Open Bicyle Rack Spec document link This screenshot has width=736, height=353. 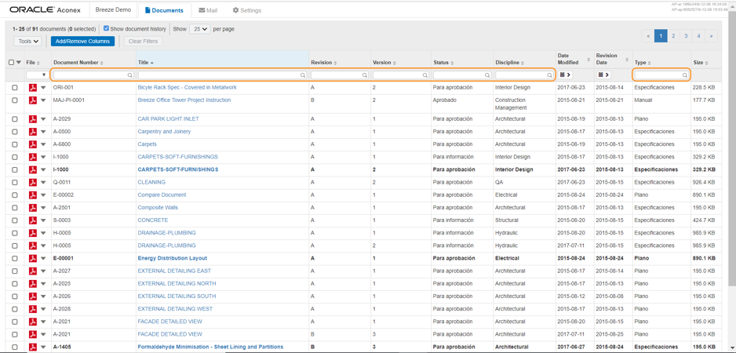[x=187, y=88]
